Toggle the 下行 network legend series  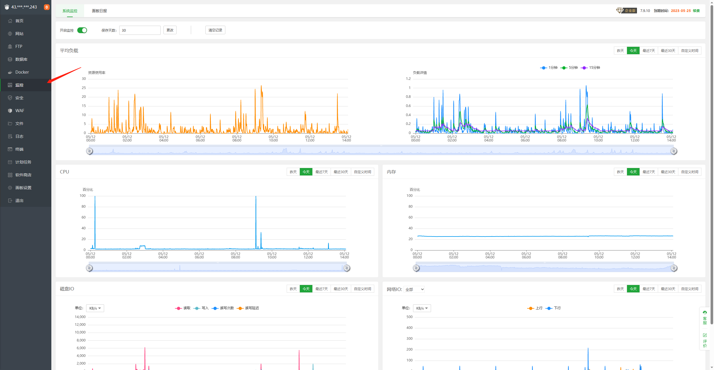click(x=553, y=308)
